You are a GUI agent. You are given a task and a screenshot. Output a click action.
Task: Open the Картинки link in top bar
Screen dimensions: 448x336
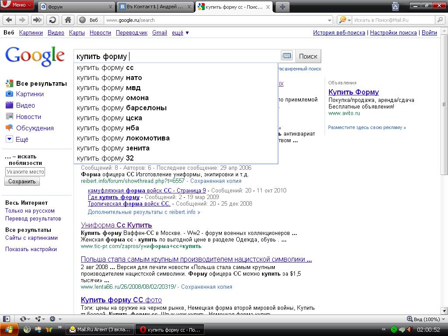tap(31, 32)
